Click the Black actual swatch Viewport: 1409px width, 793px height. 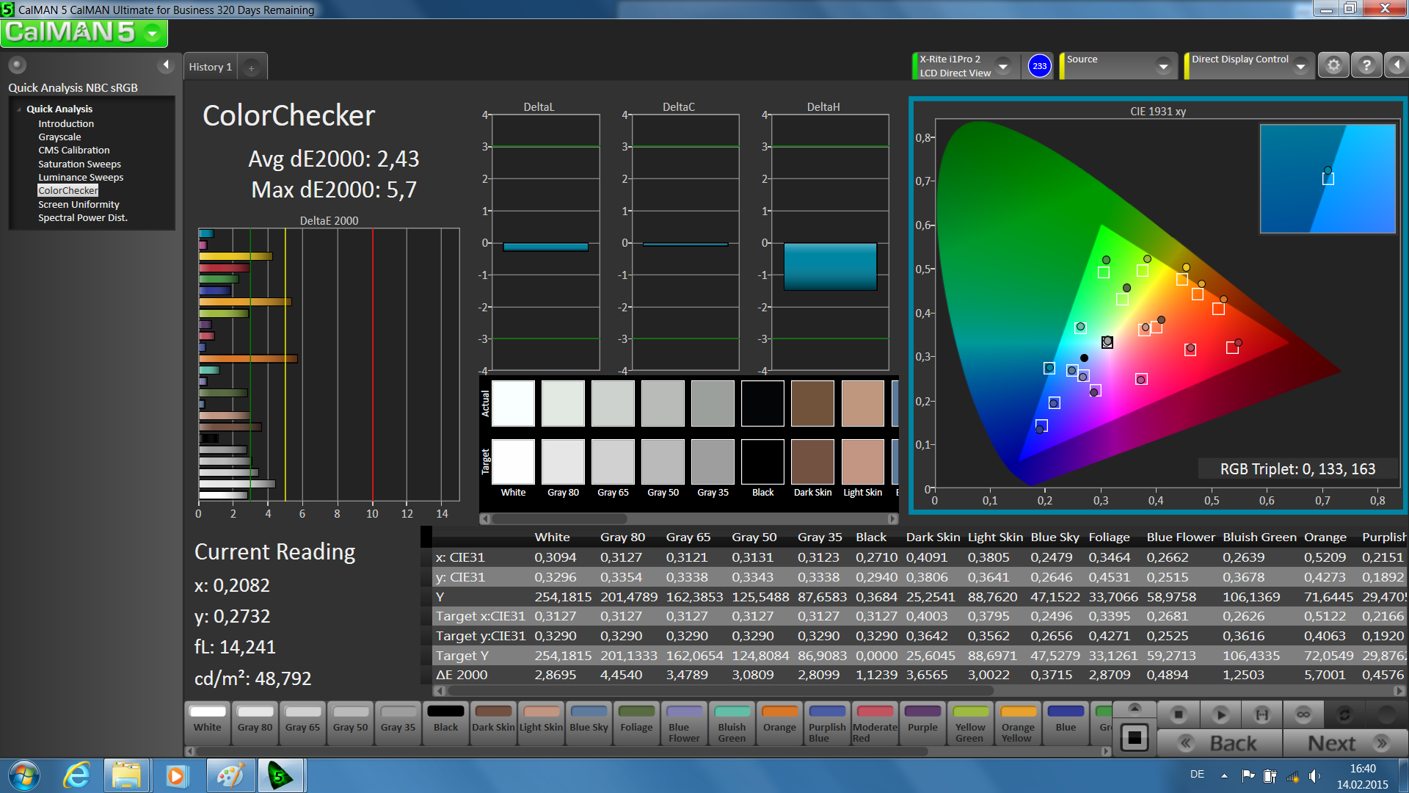[762, 403]
